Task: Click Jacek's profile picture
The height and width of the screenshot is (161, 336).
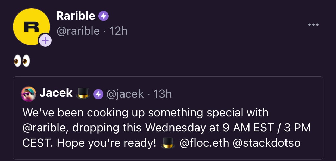Action: pos(28,94)
